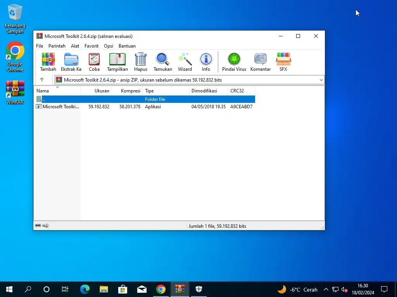Screen dimensions: 397x297
Task: Open the Temukan (Find) magnifier tool
Action: (162, 62)
